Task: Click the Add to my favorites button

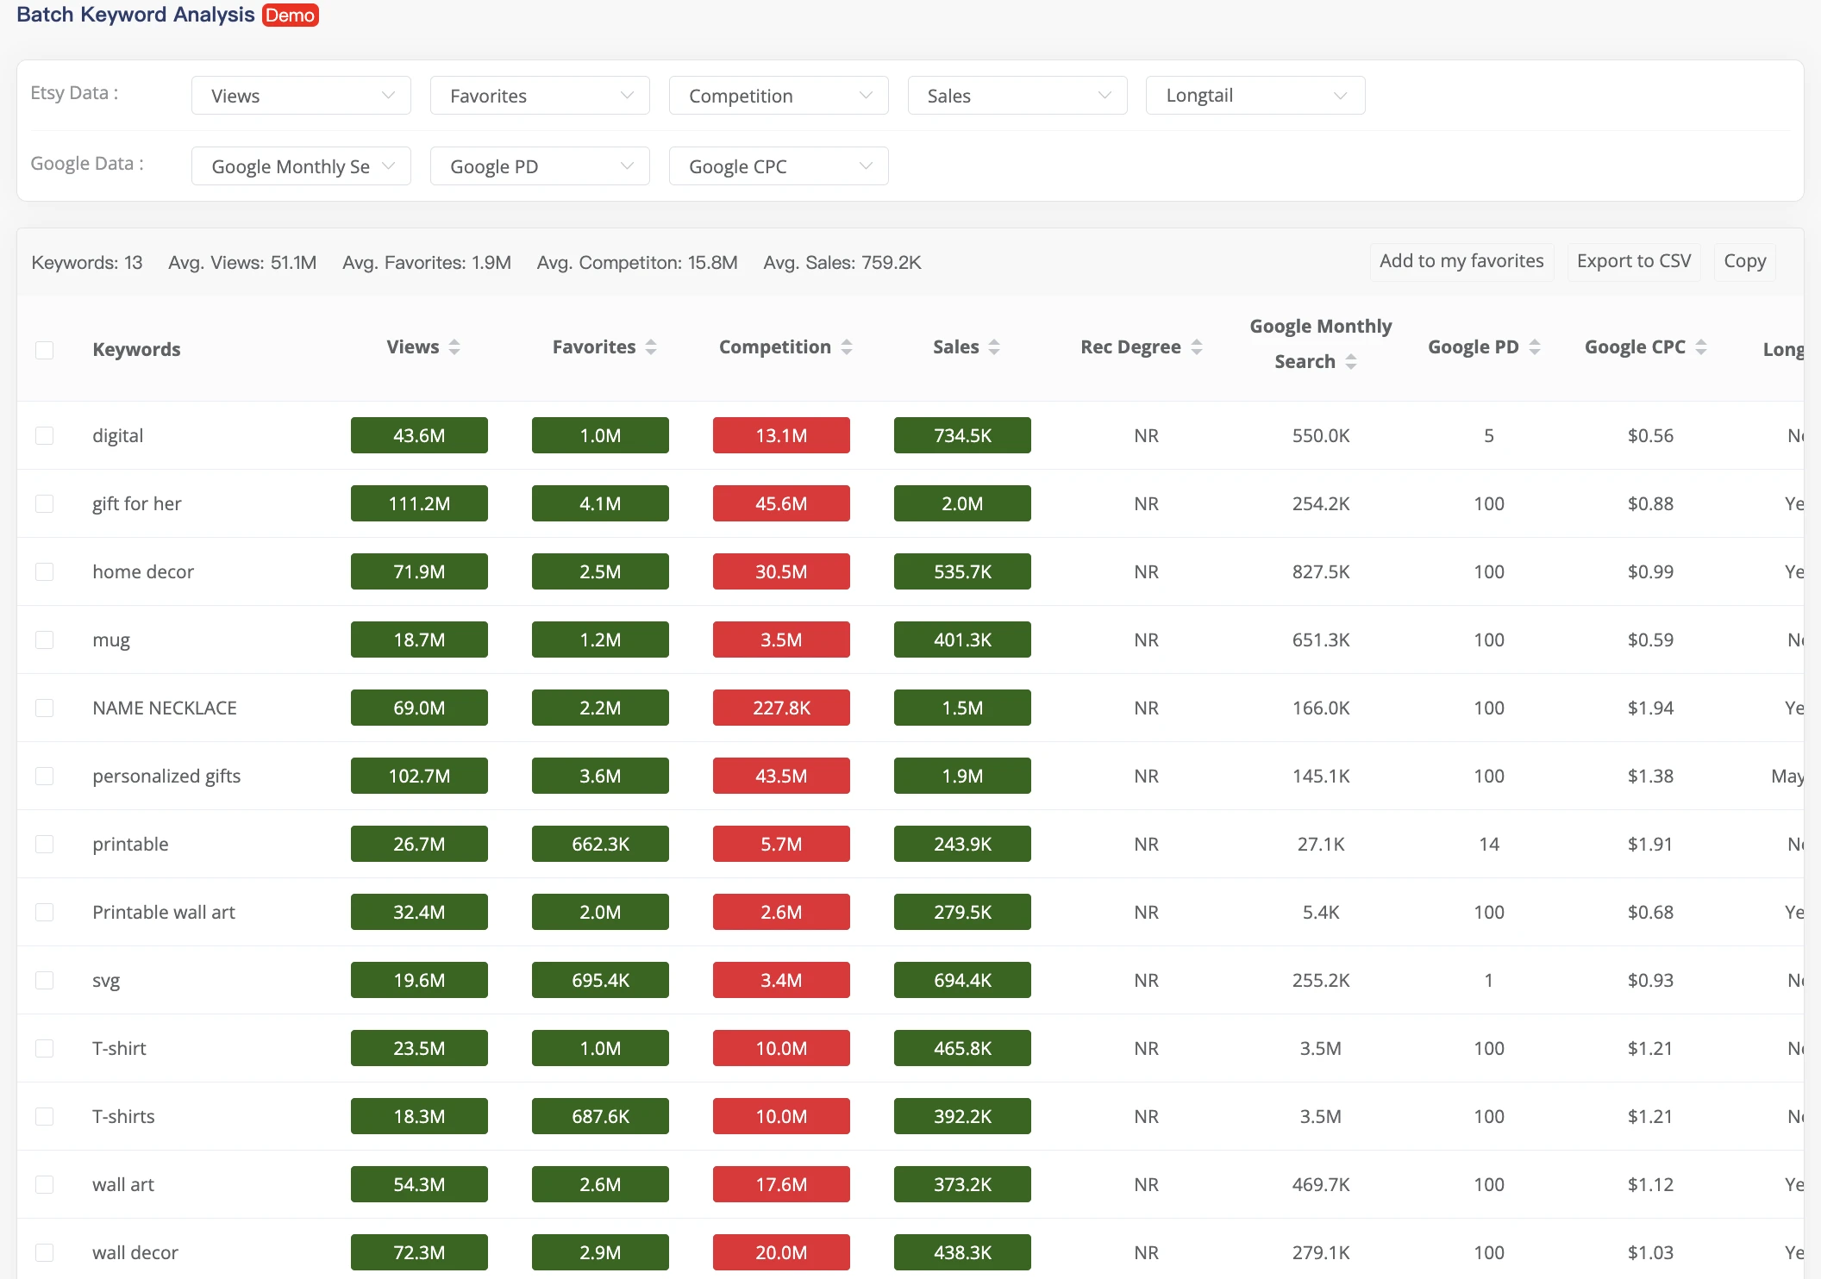Action: coord(1461,261)
